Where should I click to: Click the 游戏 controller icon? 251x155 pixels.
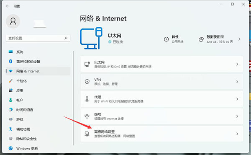pyautogui.click(x=10, y=119)
